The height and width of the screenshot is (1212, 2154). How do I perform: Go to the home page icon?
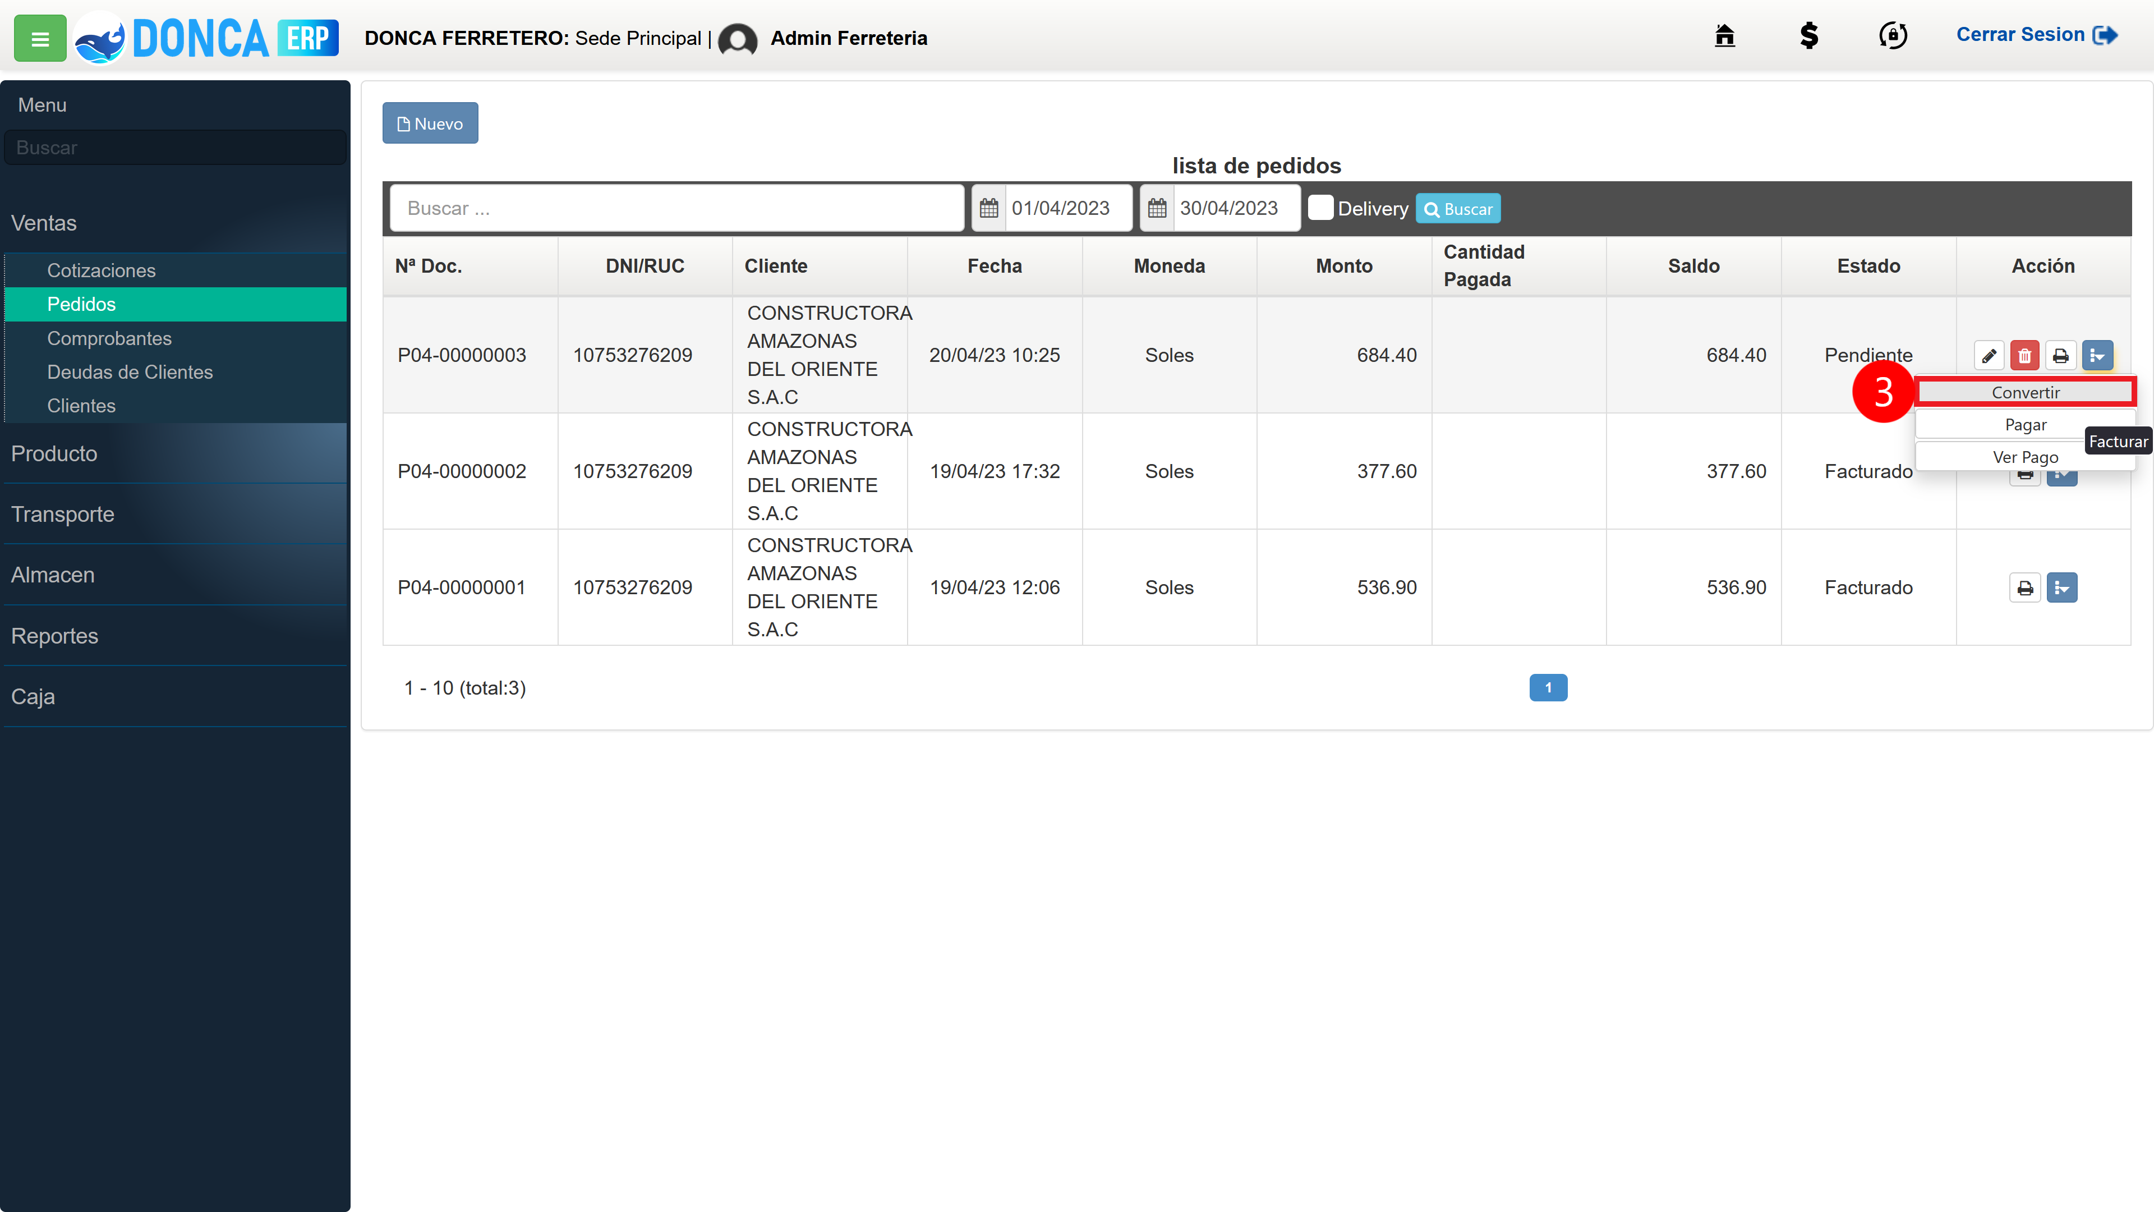point(1724,35)
